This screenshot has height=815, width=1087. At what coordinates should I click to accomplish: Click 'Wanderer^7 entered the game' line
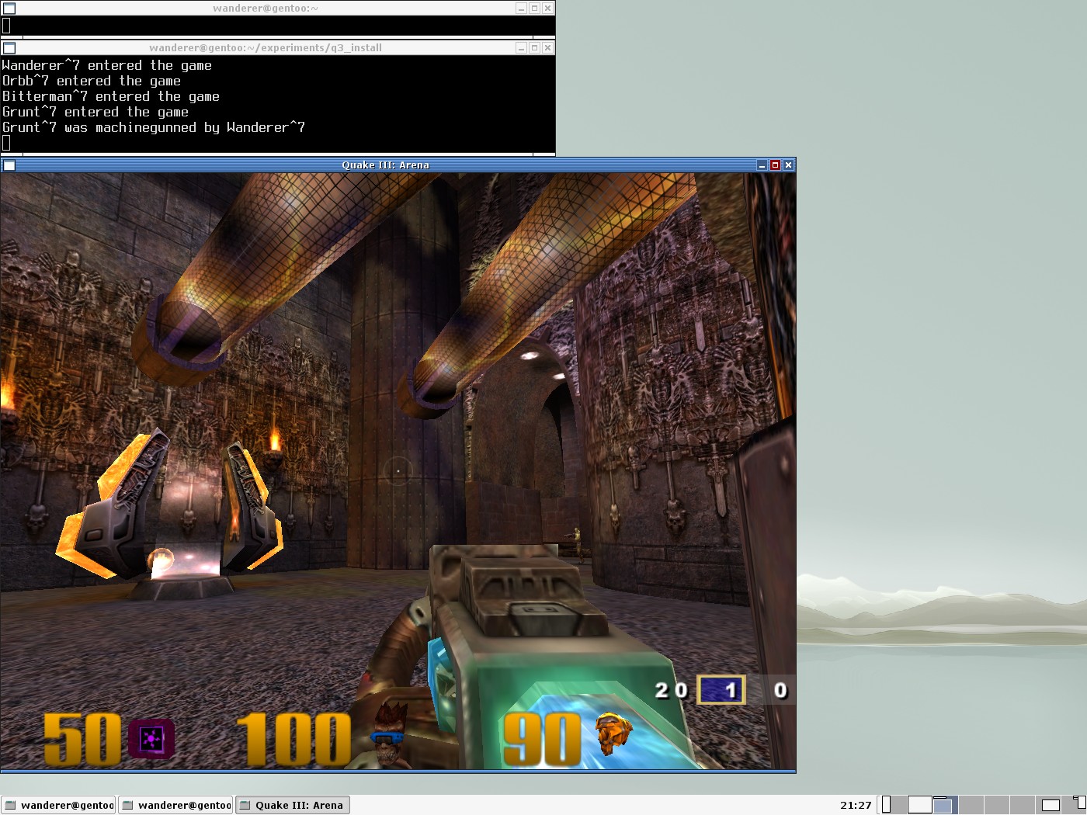(106, 65)
